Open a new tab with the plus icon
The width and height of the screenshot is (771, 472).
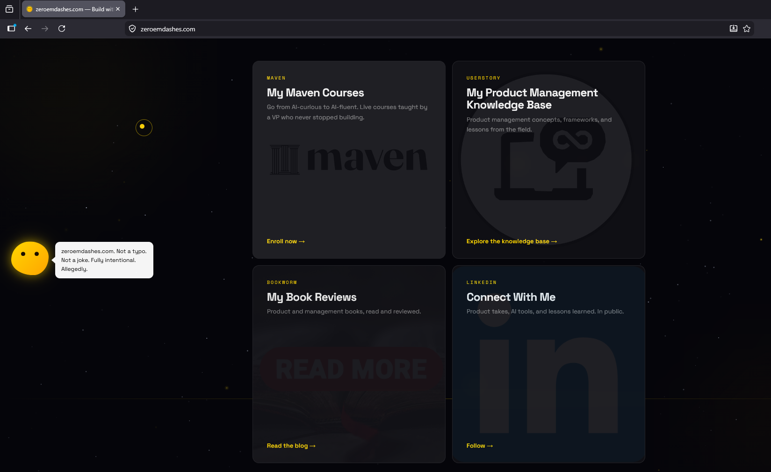click(135, 9)
